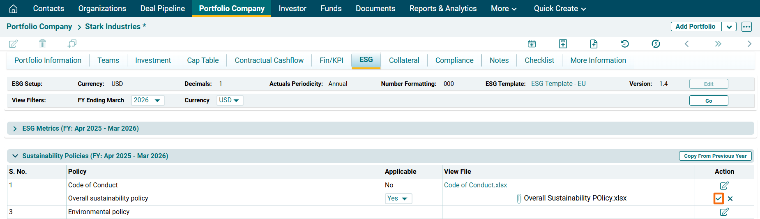Open the Deal Pipeline menu item

(x=162, y=9)
